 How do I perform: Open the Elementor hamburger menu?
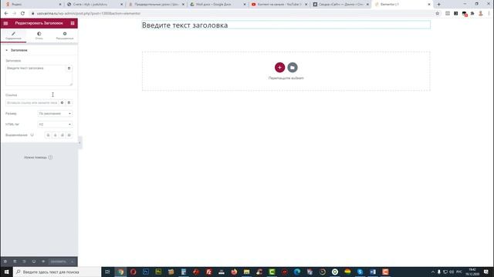pyautogui.click(x=5, y=23)
